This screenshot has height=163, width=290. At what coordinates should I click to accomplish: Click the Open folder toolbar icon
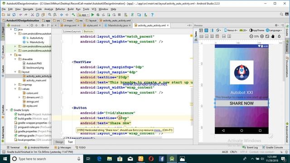(x=3, y=15)
